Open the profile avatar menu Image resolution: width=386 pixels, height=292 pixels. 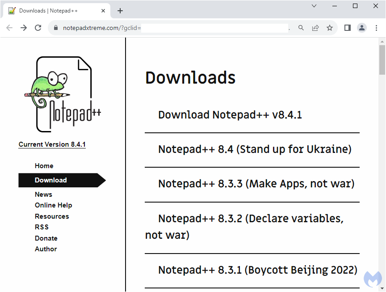point(361,28)
